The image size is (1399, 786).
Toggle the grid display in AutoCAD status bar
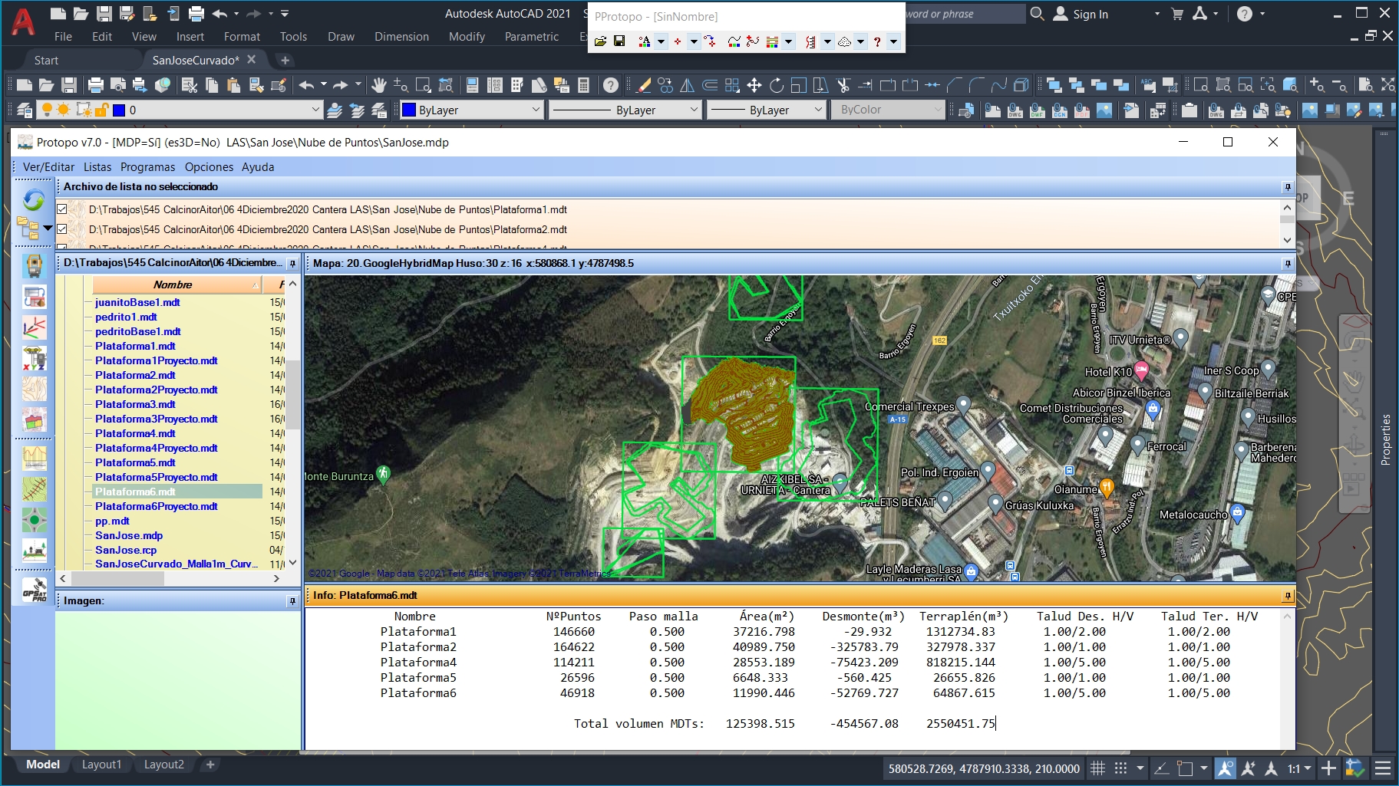point(1098,768)
